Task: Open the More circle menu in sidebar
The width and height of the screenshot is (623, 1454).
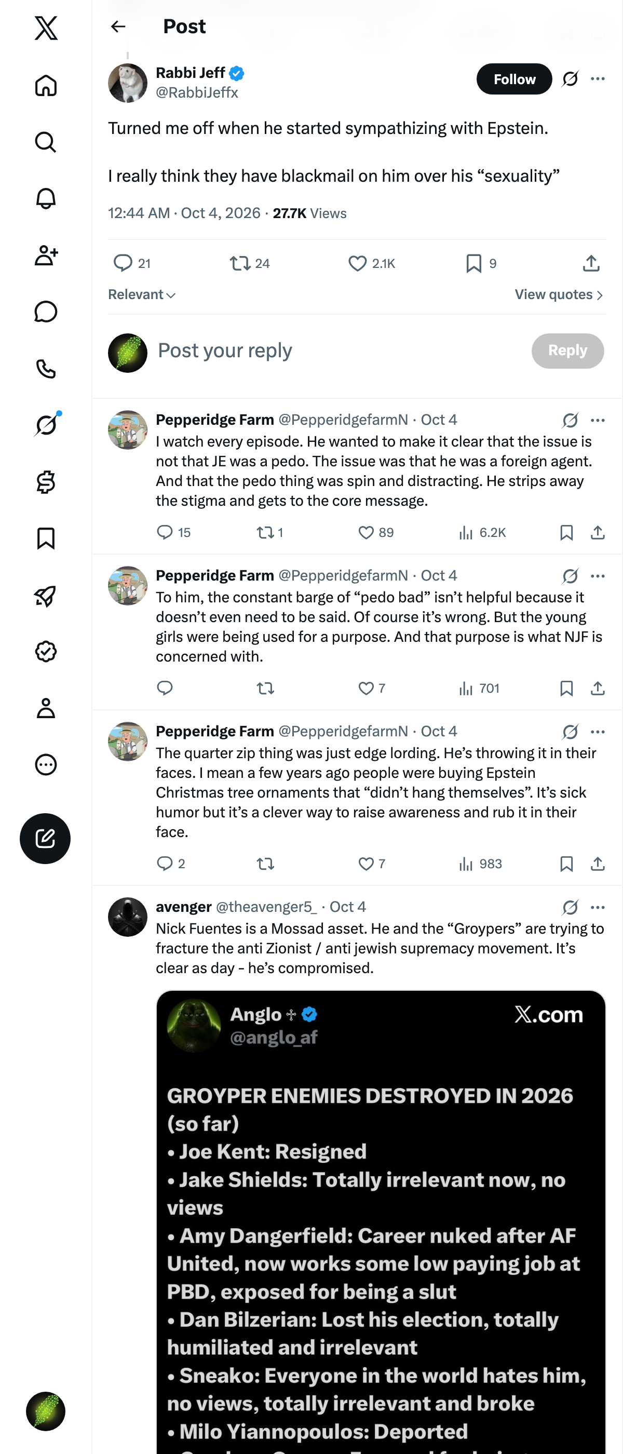Action: point(46,765)
